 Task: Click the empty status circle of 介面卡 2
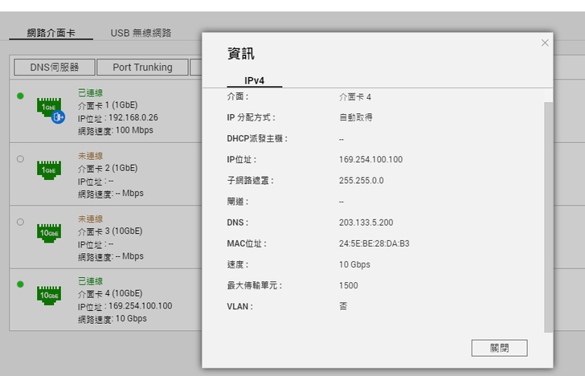pos(21,159)
